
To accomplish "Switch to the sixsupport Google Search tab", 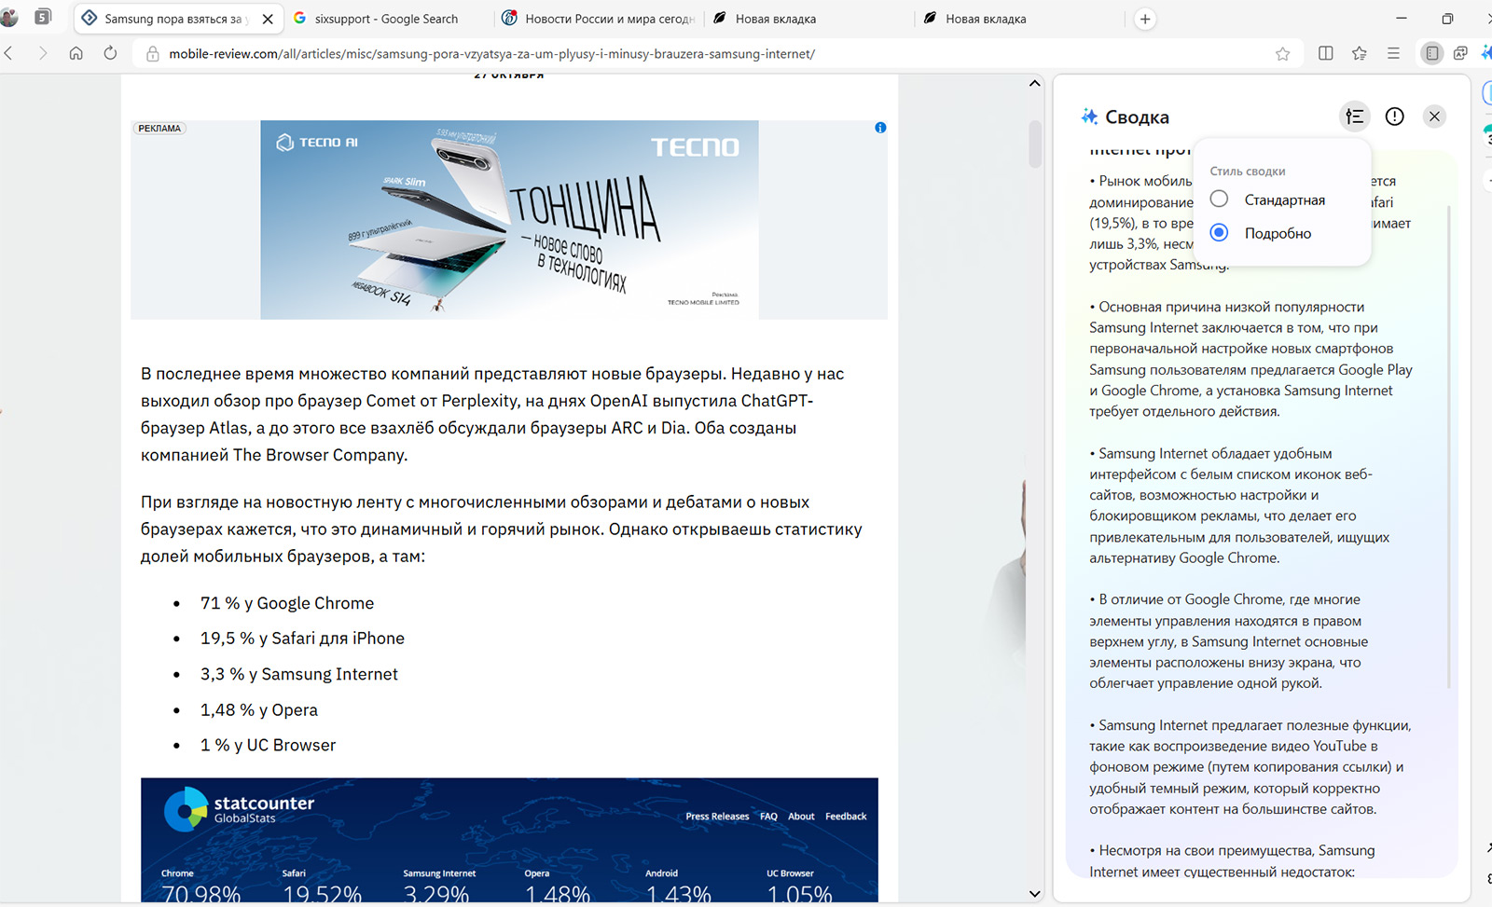I will pos(386,19).
